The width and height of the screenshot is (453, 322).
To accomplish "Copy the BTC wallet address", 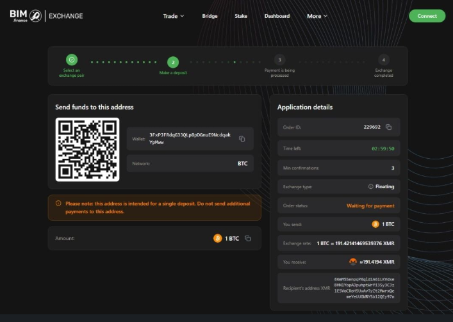I will [x=242, y=139].
